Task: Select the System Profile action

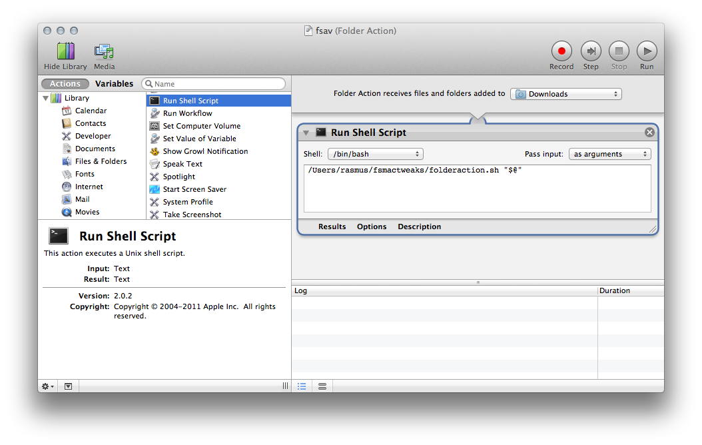Action: (x=218, y=202)
